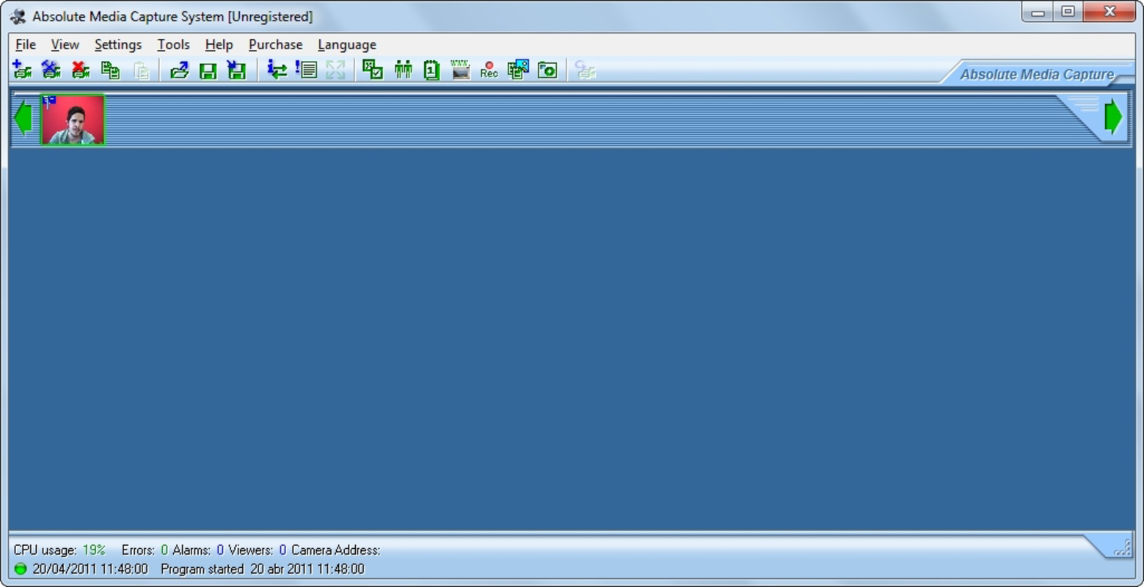This screenshot has width=1144, height=587.
Task: Open camera settings with the tools icon
Action: tap(51, 70)
